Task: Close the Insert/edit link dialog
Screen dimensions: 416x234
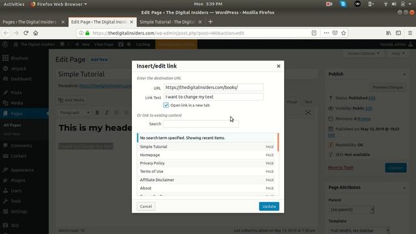Action: click(278, 66)
